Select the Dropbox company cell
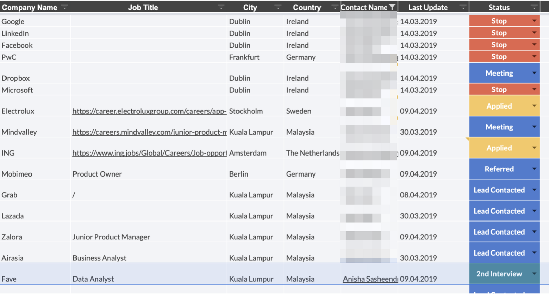549x294 pixels. click(x=35, y=73)
